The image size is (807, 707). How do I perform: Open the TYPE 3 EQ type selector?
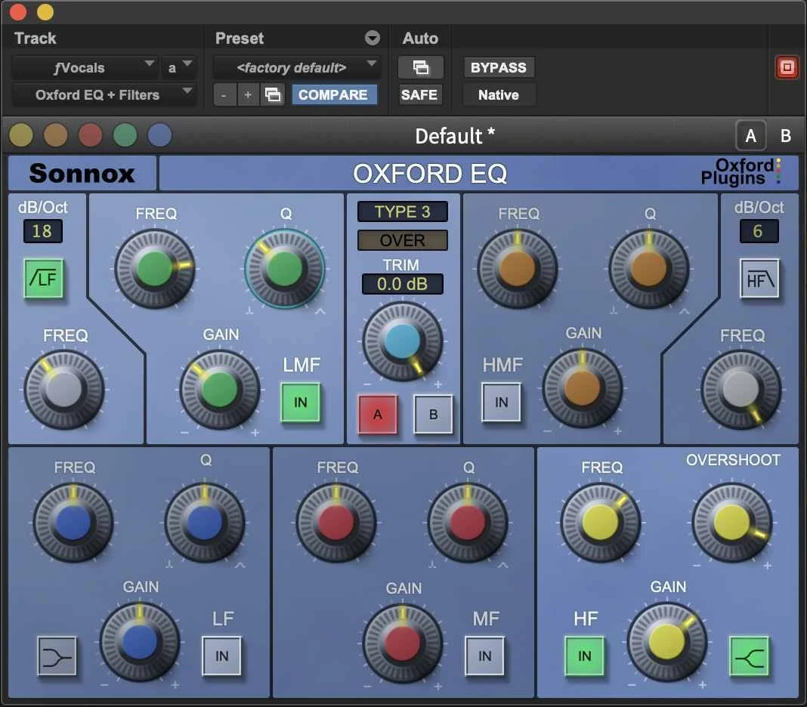403,211
